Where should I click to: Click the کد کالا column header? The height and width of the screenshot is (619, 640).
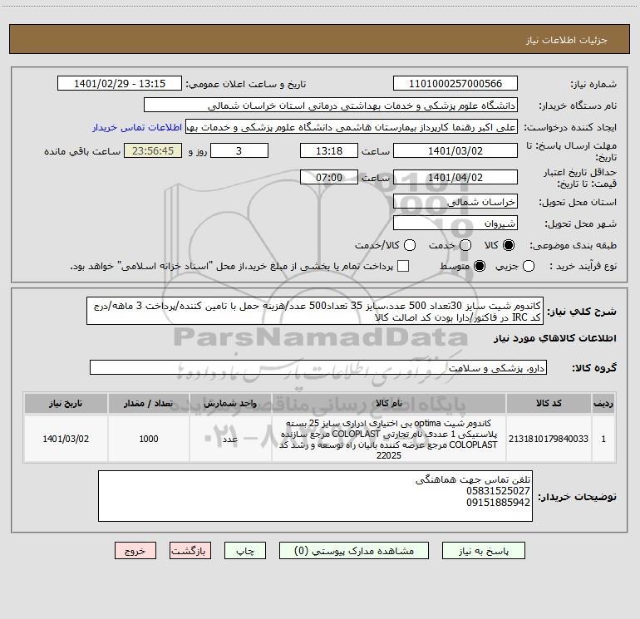tap(549, 403)
